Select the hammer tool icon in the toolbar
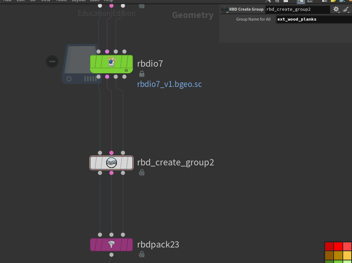The width and height of the screenshot is (352, 263). pyautogui.click(x=267, y=1)
